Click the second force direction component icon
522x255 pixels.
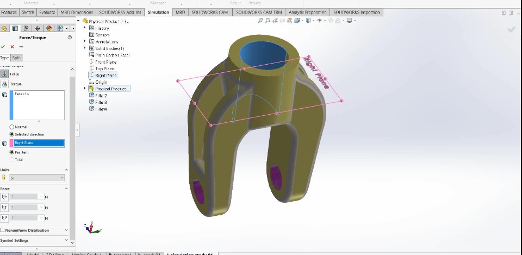pyautogui.click(x=5, y=207)
